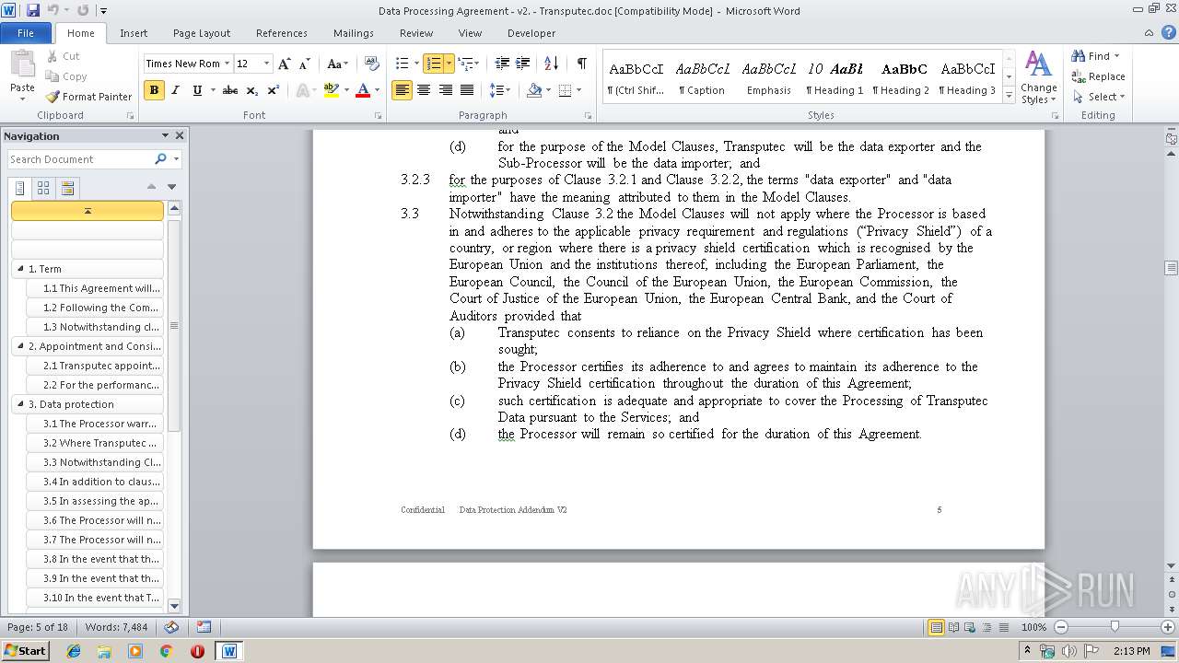Expand the Find options dropdown arrow

1116,56
